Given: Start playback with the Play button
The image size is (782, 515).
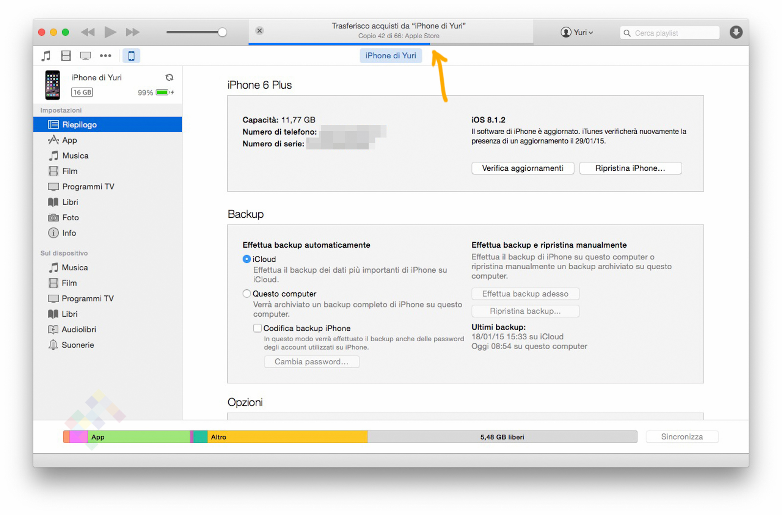Looking at the screenshot, I should point(110,32).
